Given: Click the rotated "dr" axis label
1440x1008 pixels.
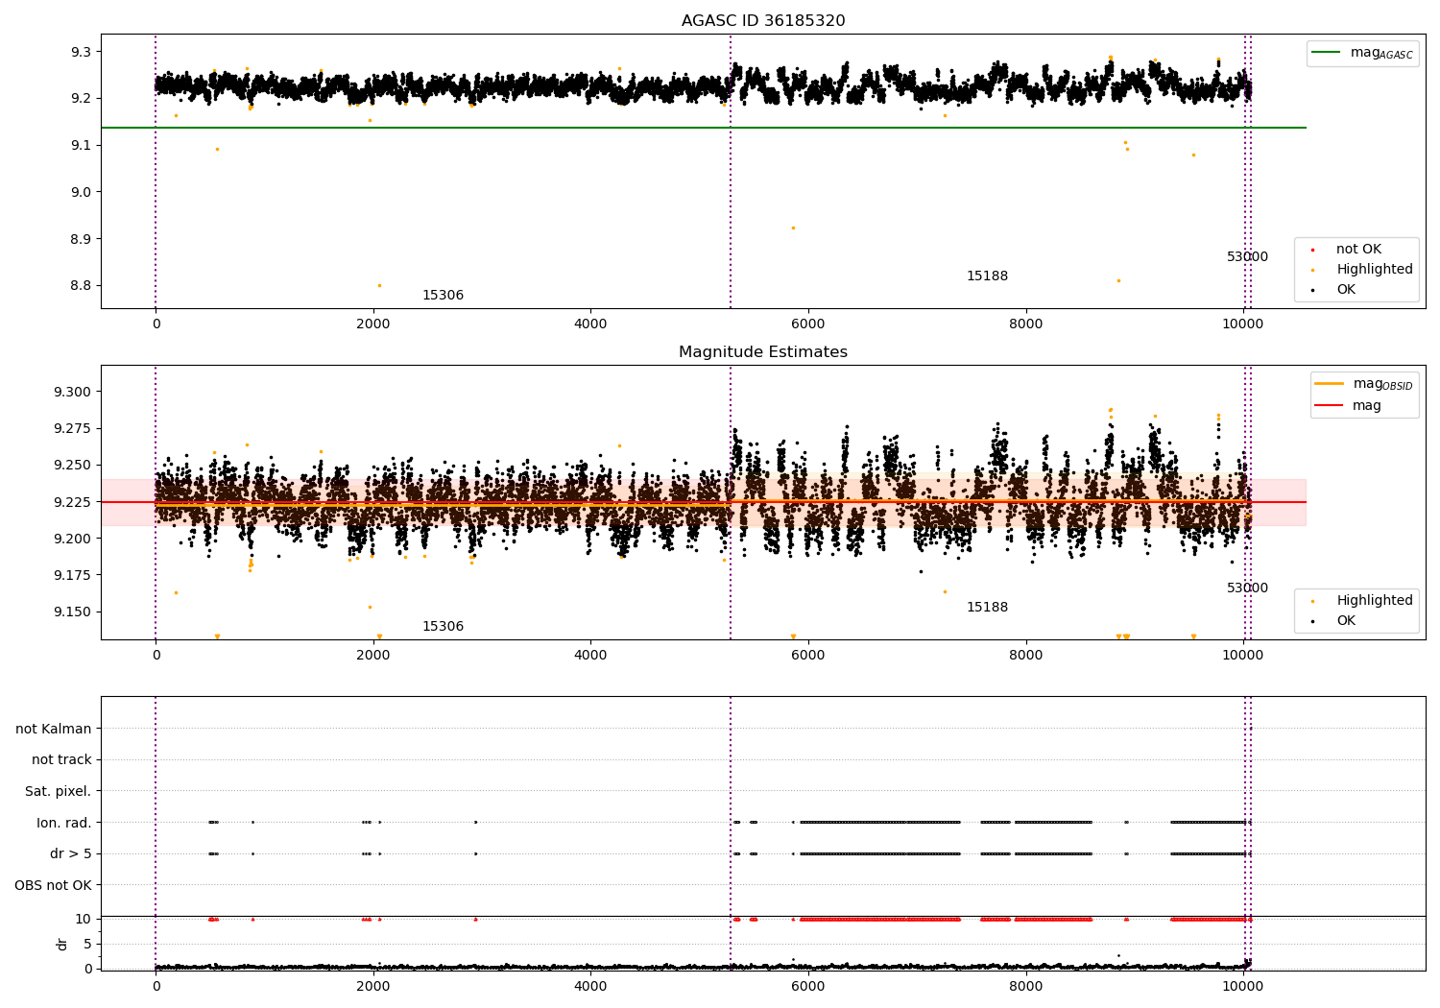Looking at the screenshot, I should (62, 944).
